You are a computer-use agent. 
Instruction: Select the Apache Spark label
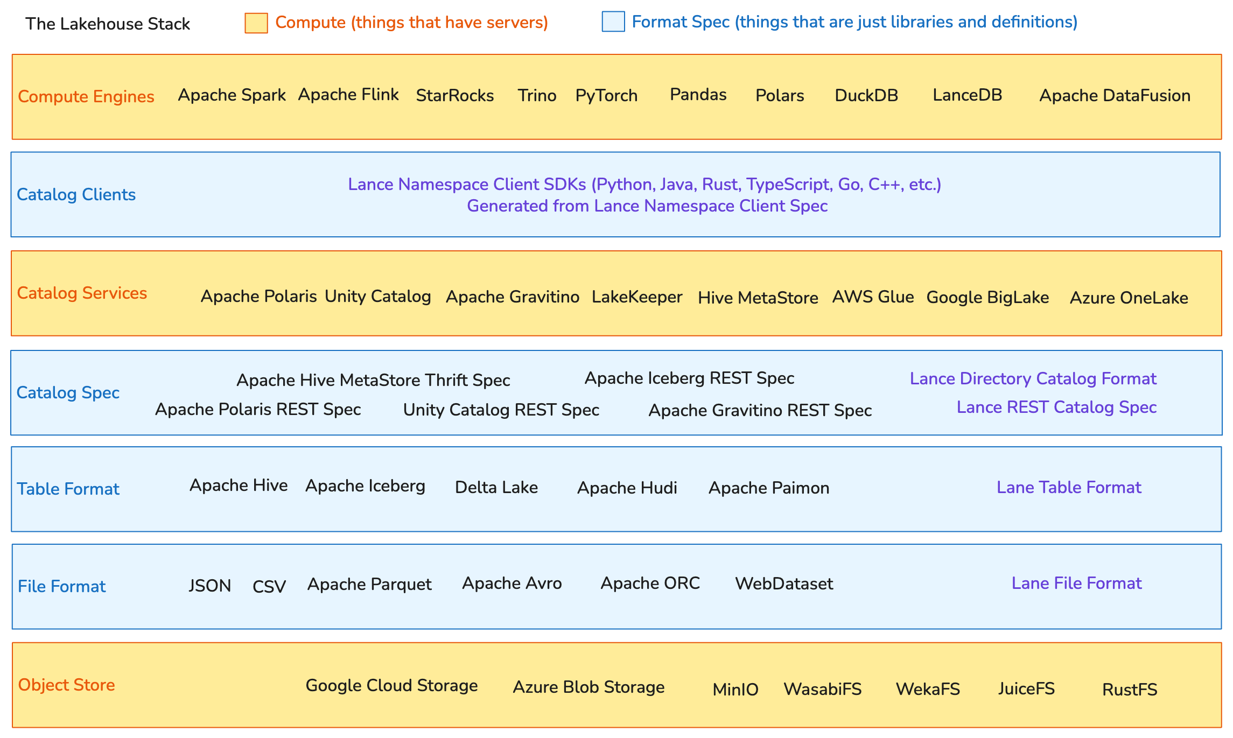(x=232, y=95)
